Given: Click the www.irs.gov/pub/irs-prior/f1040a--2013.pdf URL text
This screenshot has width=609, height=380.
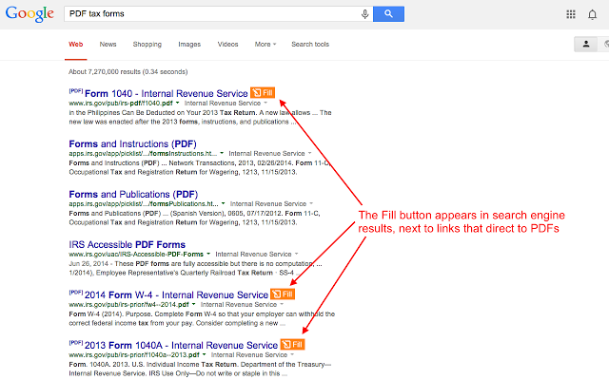Looking at the screenshot, I should [x=134, y=355].
